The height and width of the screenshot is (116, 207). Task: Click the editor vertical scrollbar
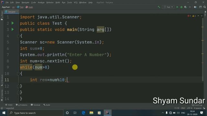(203, 49)
